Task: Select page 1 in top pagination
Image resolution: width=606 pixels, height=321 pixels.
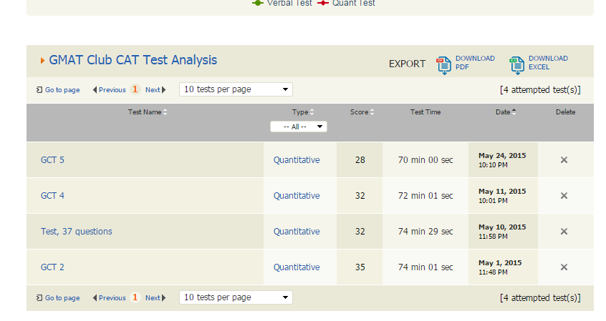Action: tap(135, 89)
